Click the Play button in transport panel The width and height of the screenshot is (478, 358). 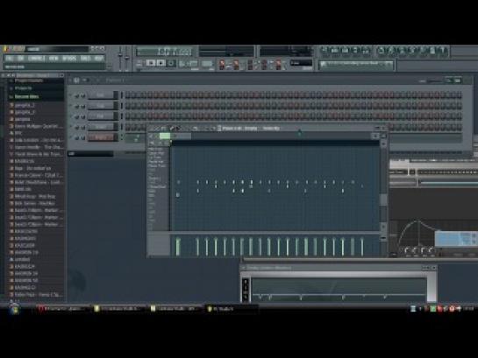tap(151, 63)
